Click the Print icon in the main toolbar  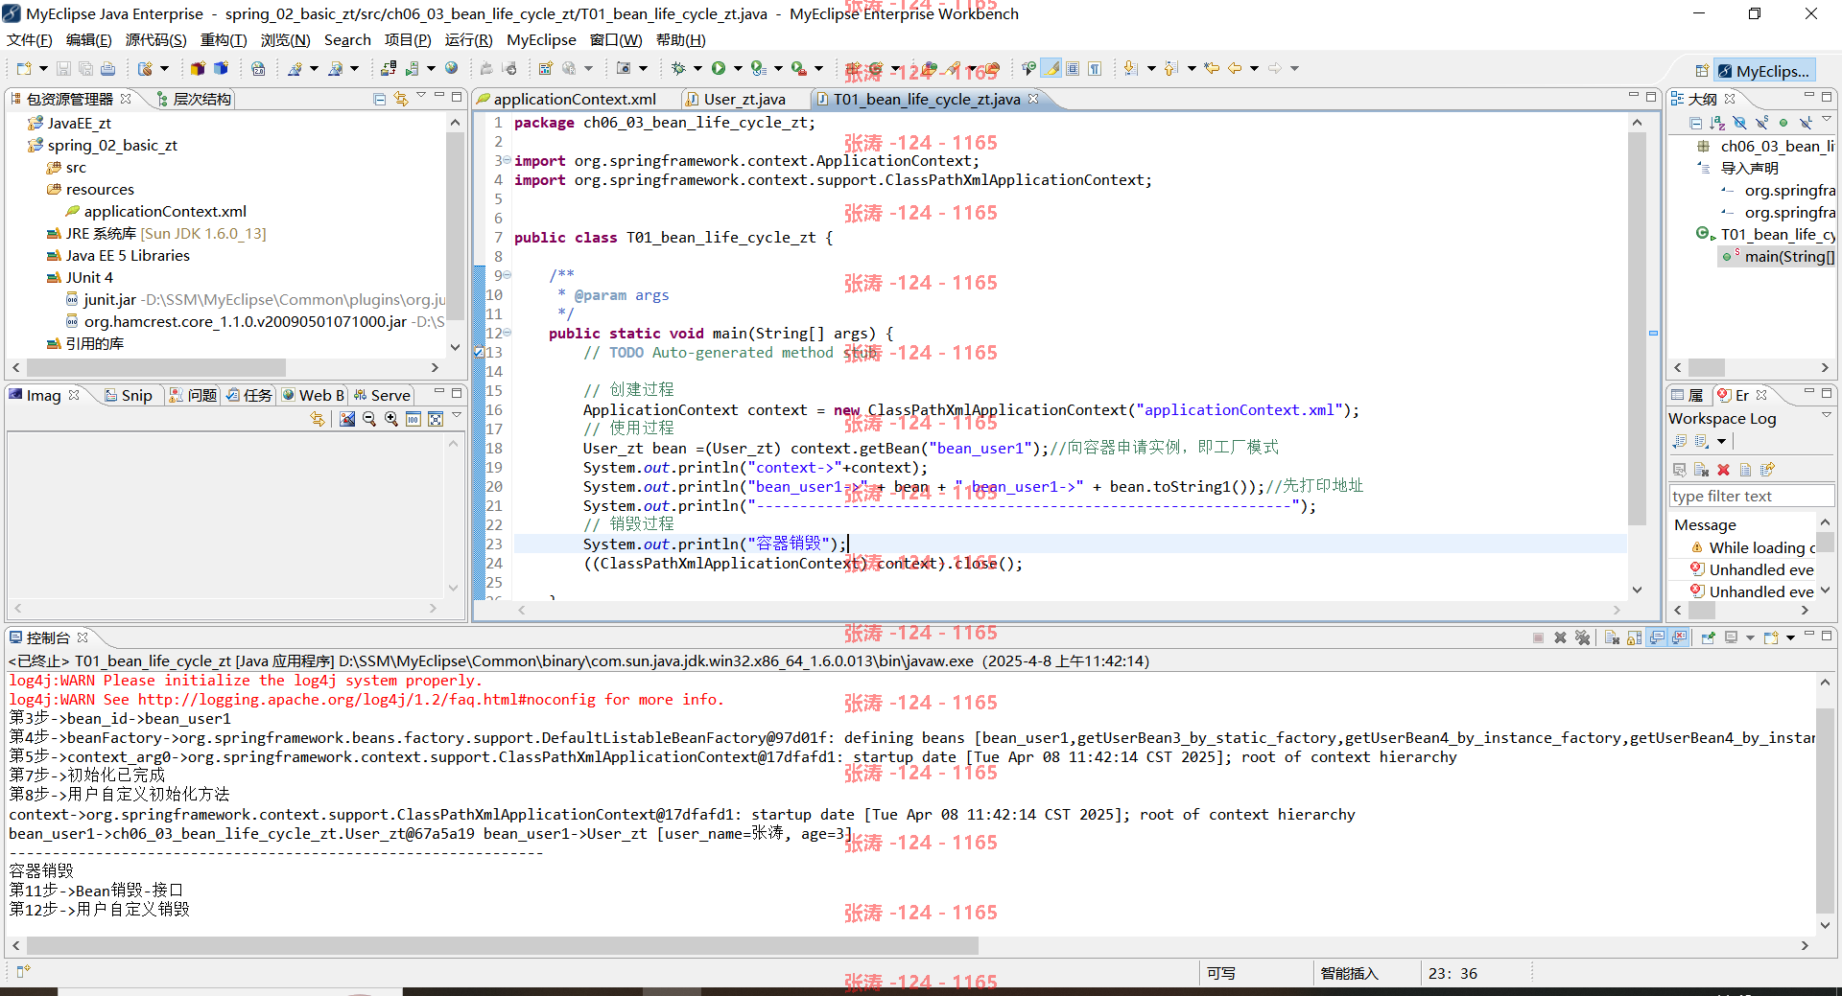coord(107,68)
